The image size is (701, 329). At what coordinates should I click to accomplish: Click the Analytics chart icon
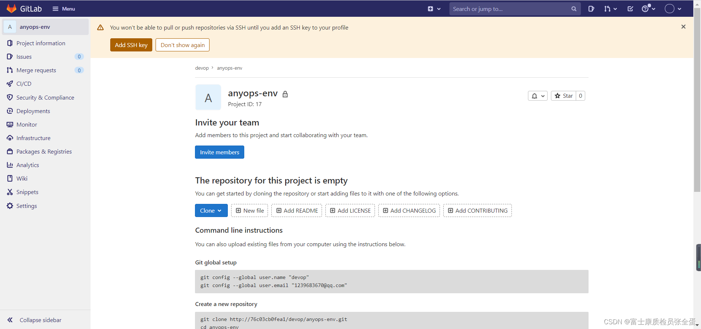coord(10,165)
